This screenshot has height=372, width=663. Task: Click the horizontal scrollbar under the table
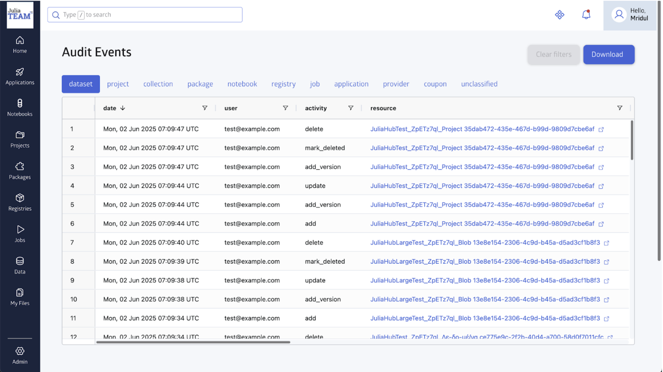point(193,342)
